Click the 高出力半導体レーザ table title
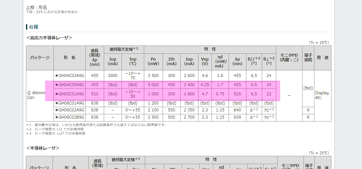This screenshot has width=362, height=169. click(x=49, y=38)
